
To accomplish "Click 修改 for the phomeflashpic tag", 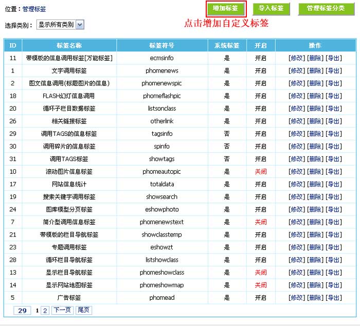I will pyautogui.click(x=296, y=96).
